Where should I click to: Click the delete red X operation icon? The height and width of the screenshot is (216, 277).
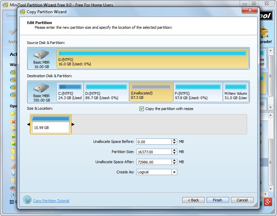point(13,121)
